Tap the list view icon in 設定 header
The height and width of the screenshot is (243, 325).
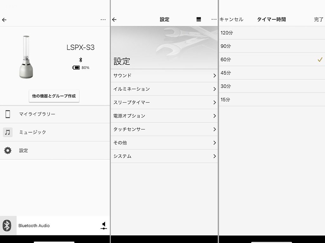coord(199,19)
